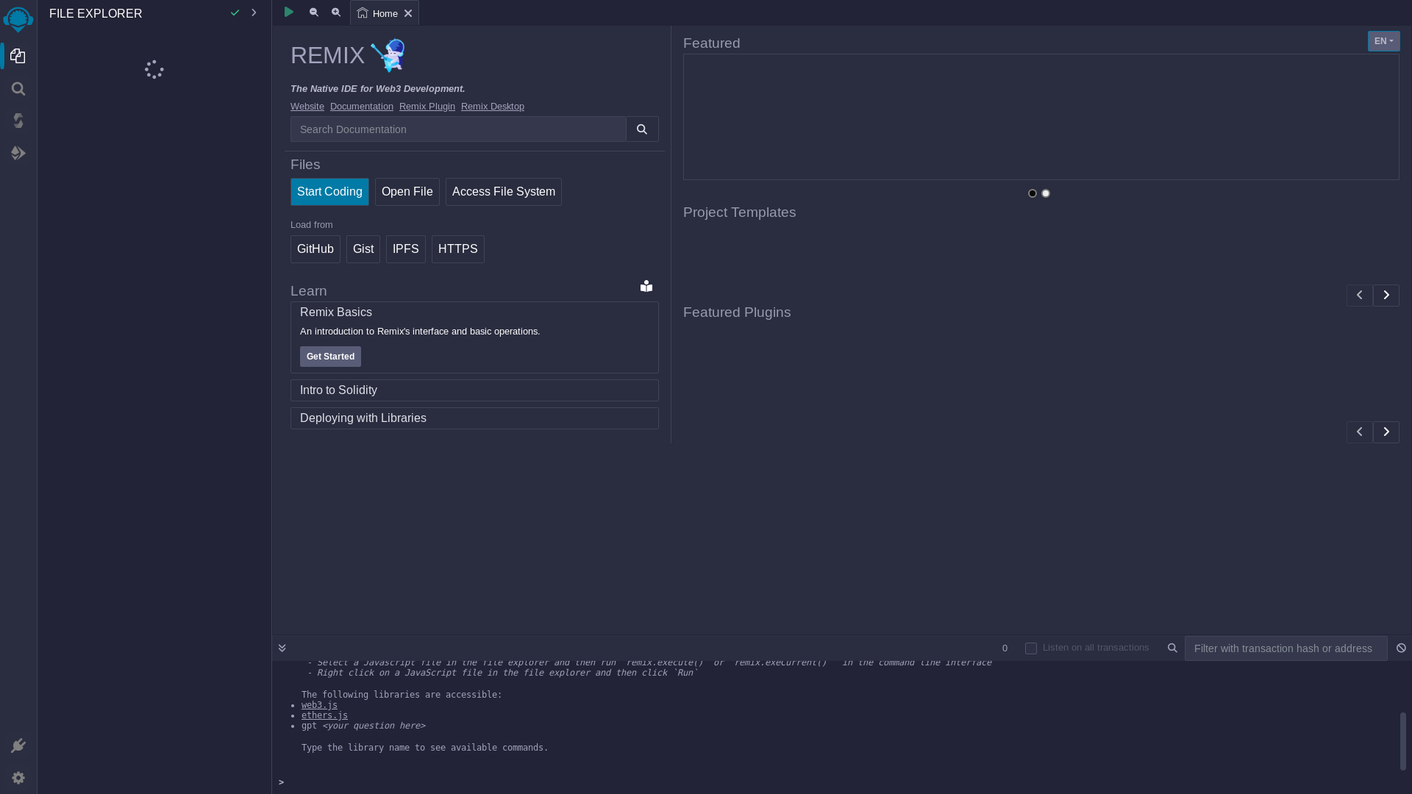Load from HTTPS
Screen dimensions: 1412x794
click(x=458, y=249)
